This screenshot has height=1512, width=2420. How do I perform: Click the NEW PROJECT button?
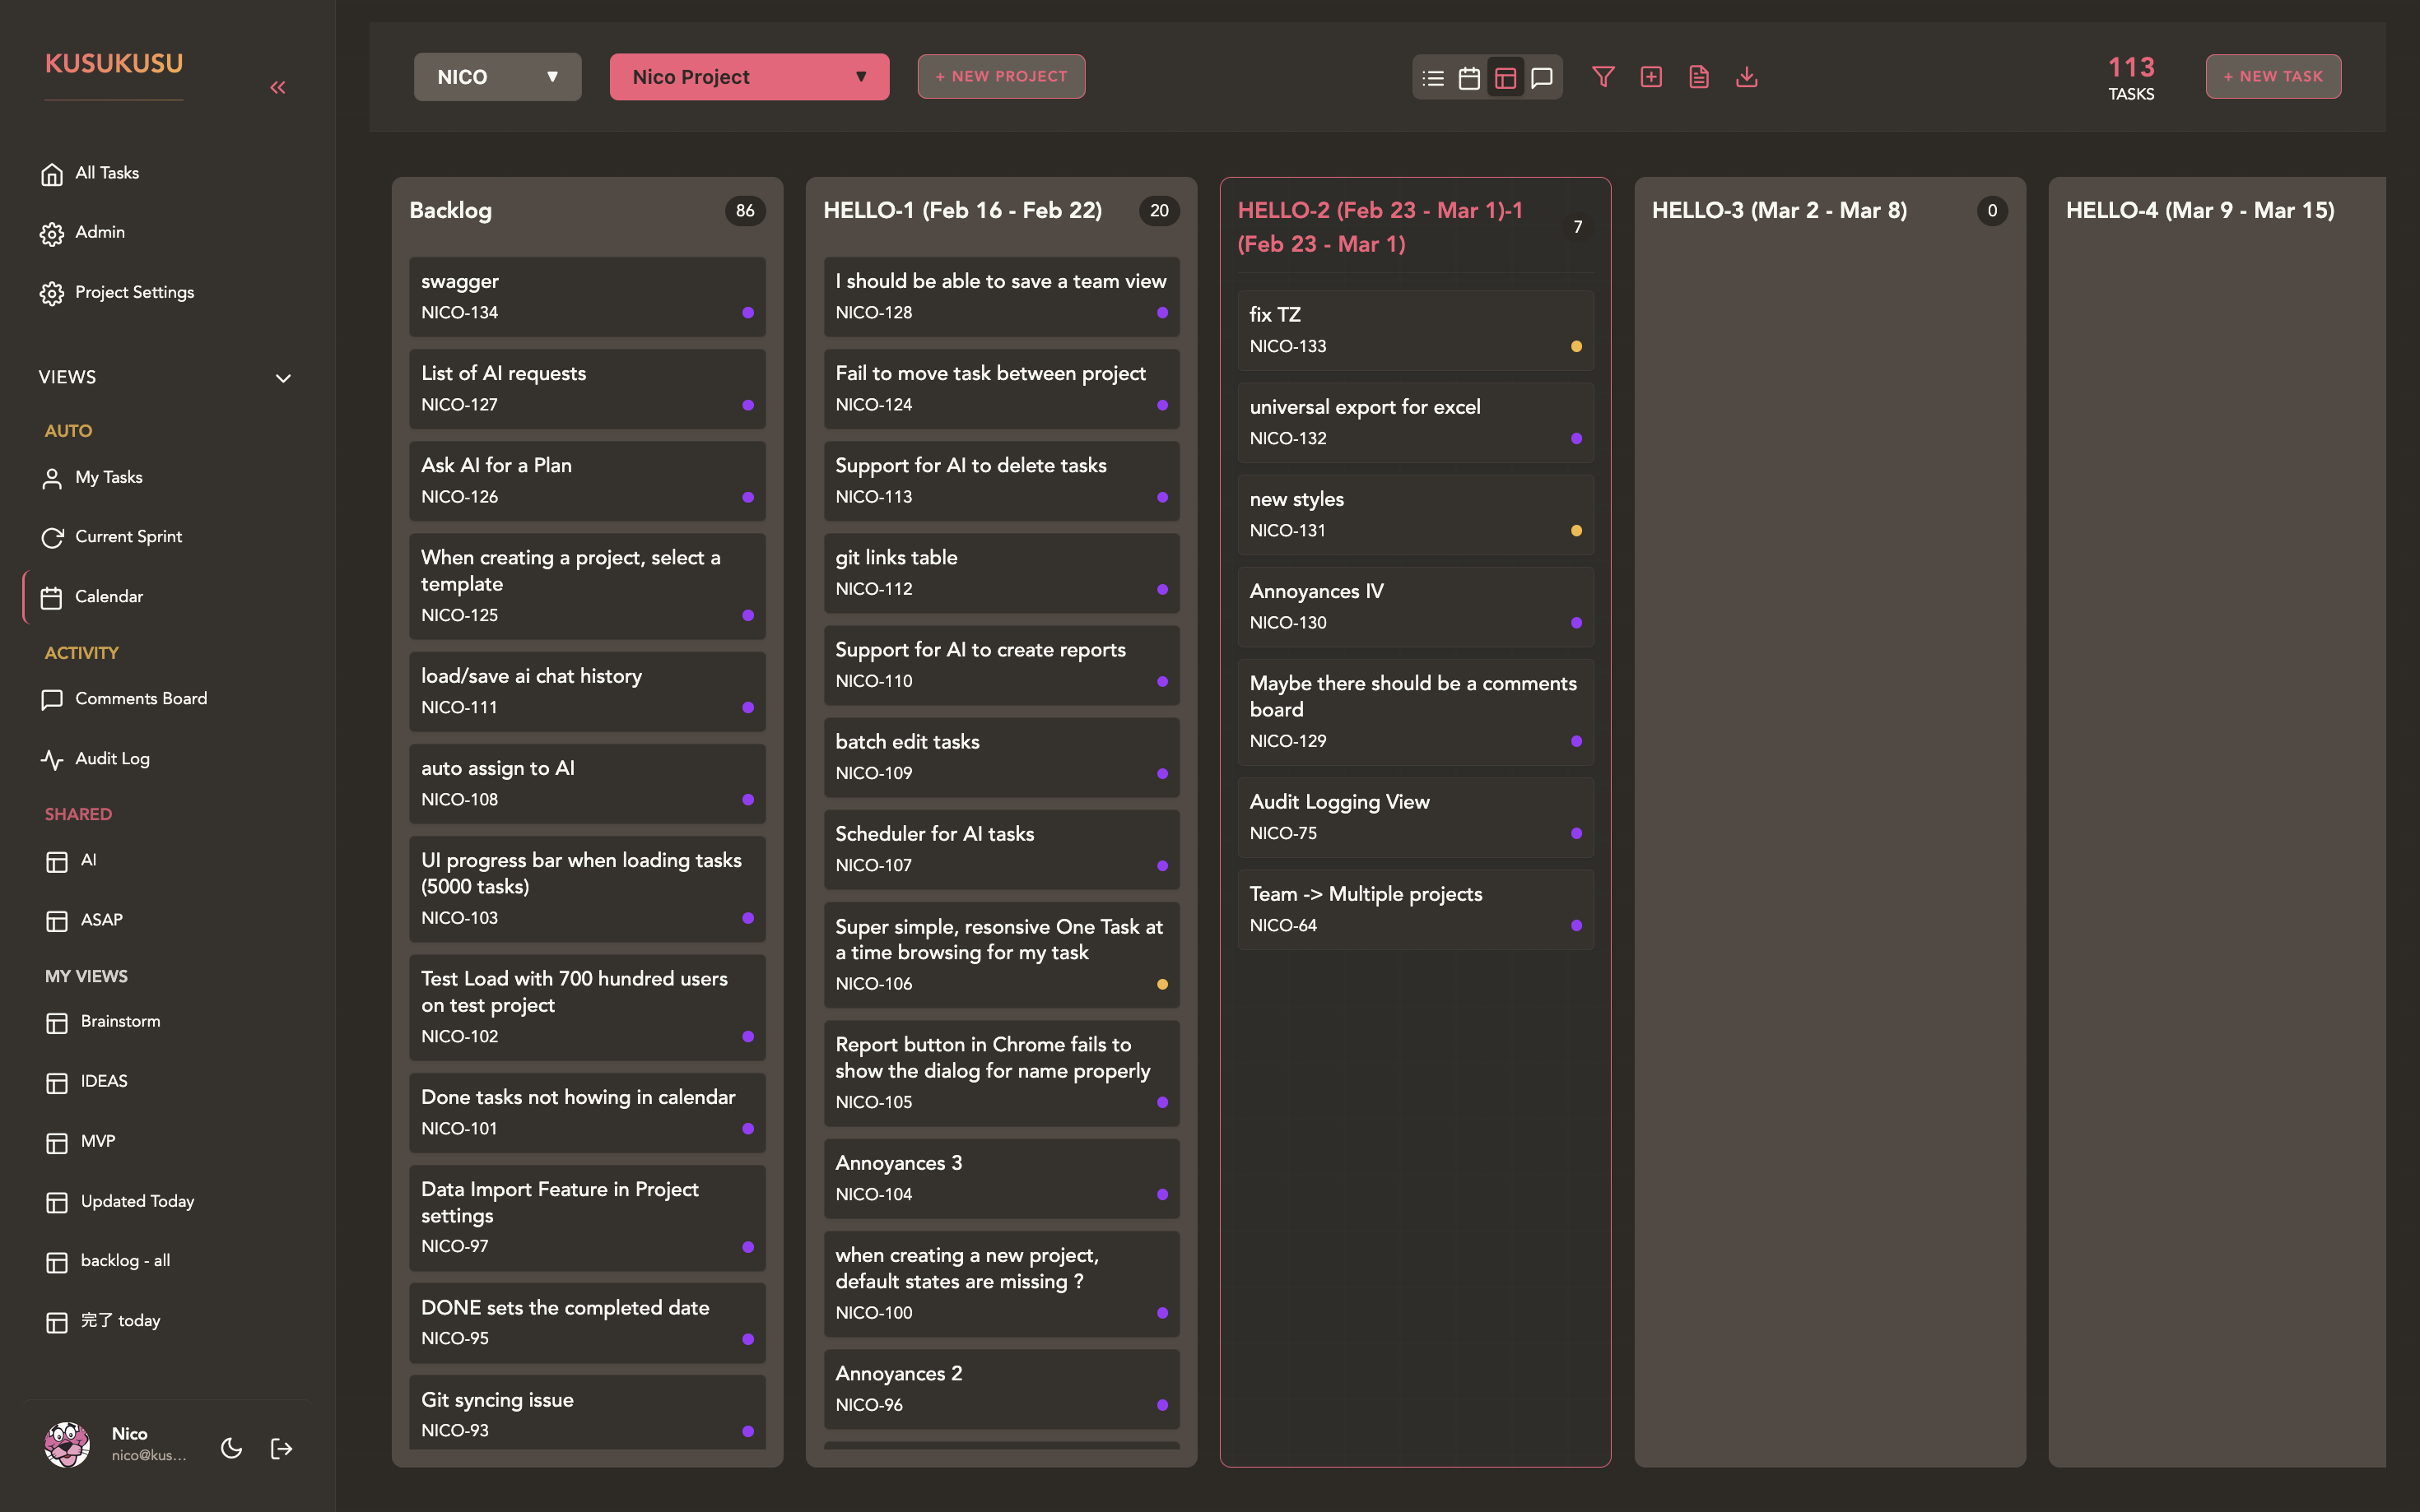[x=1000, y=76]
